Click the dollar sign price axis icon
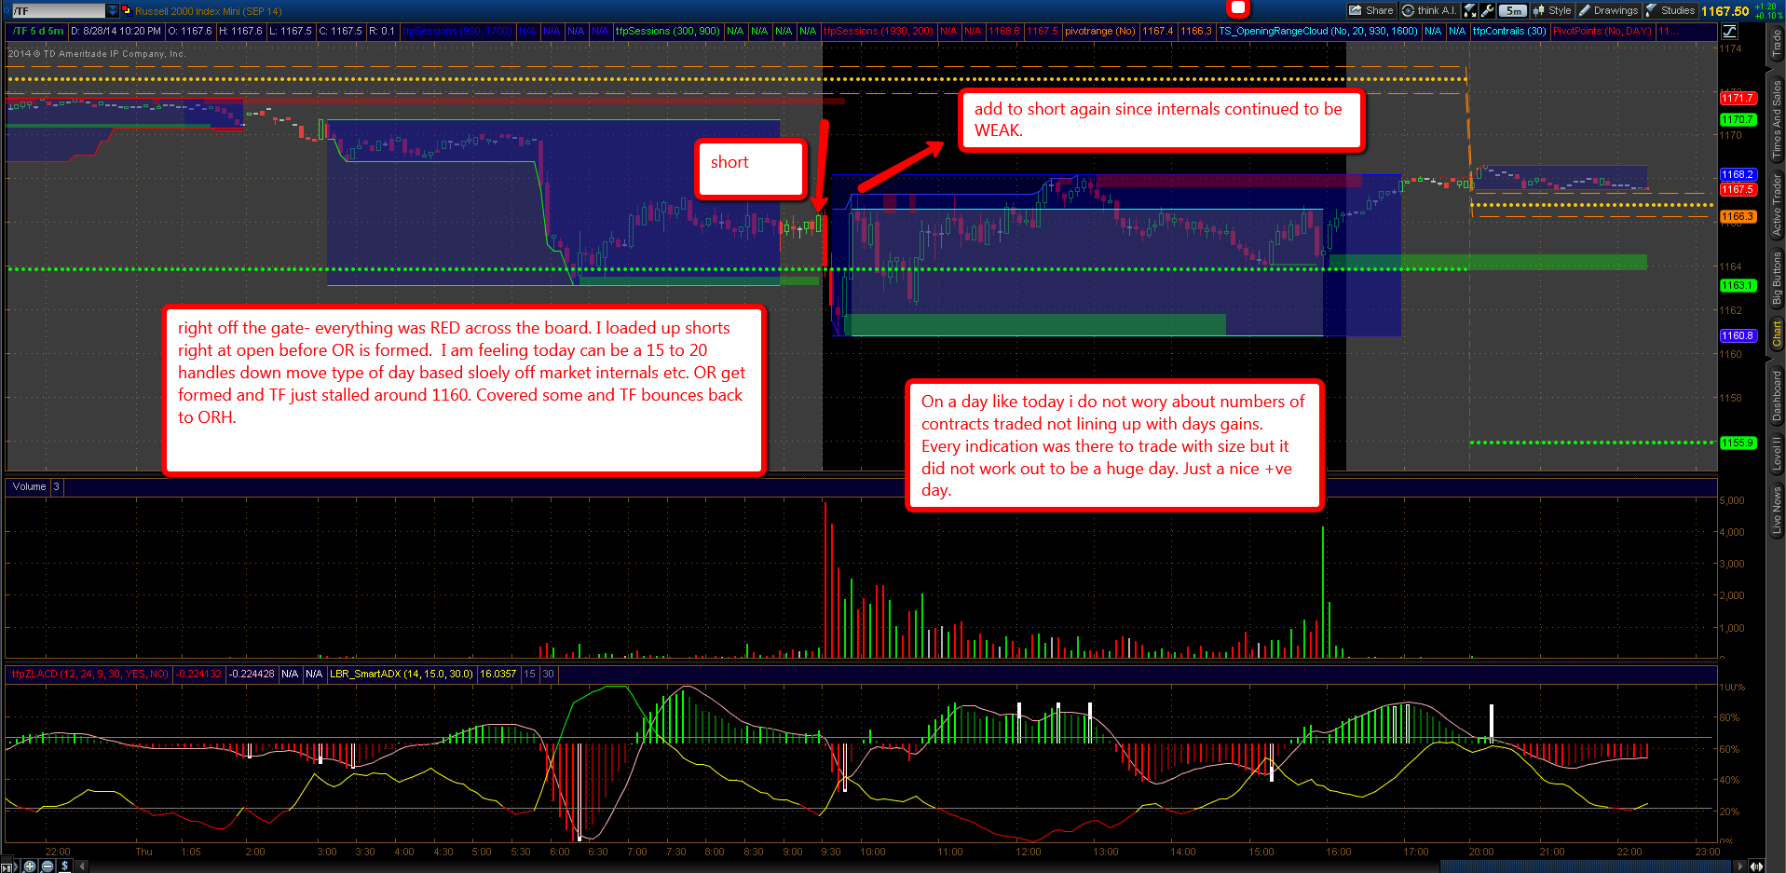This screenshot has height=873, width=1786. point(64,866)
